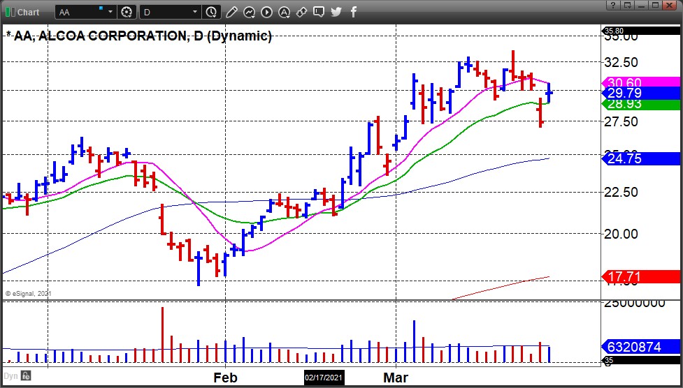Viewport: 683px width, 388px height.
Task: Share the chart via Twitter icon
Action: (x=336, y=12)
